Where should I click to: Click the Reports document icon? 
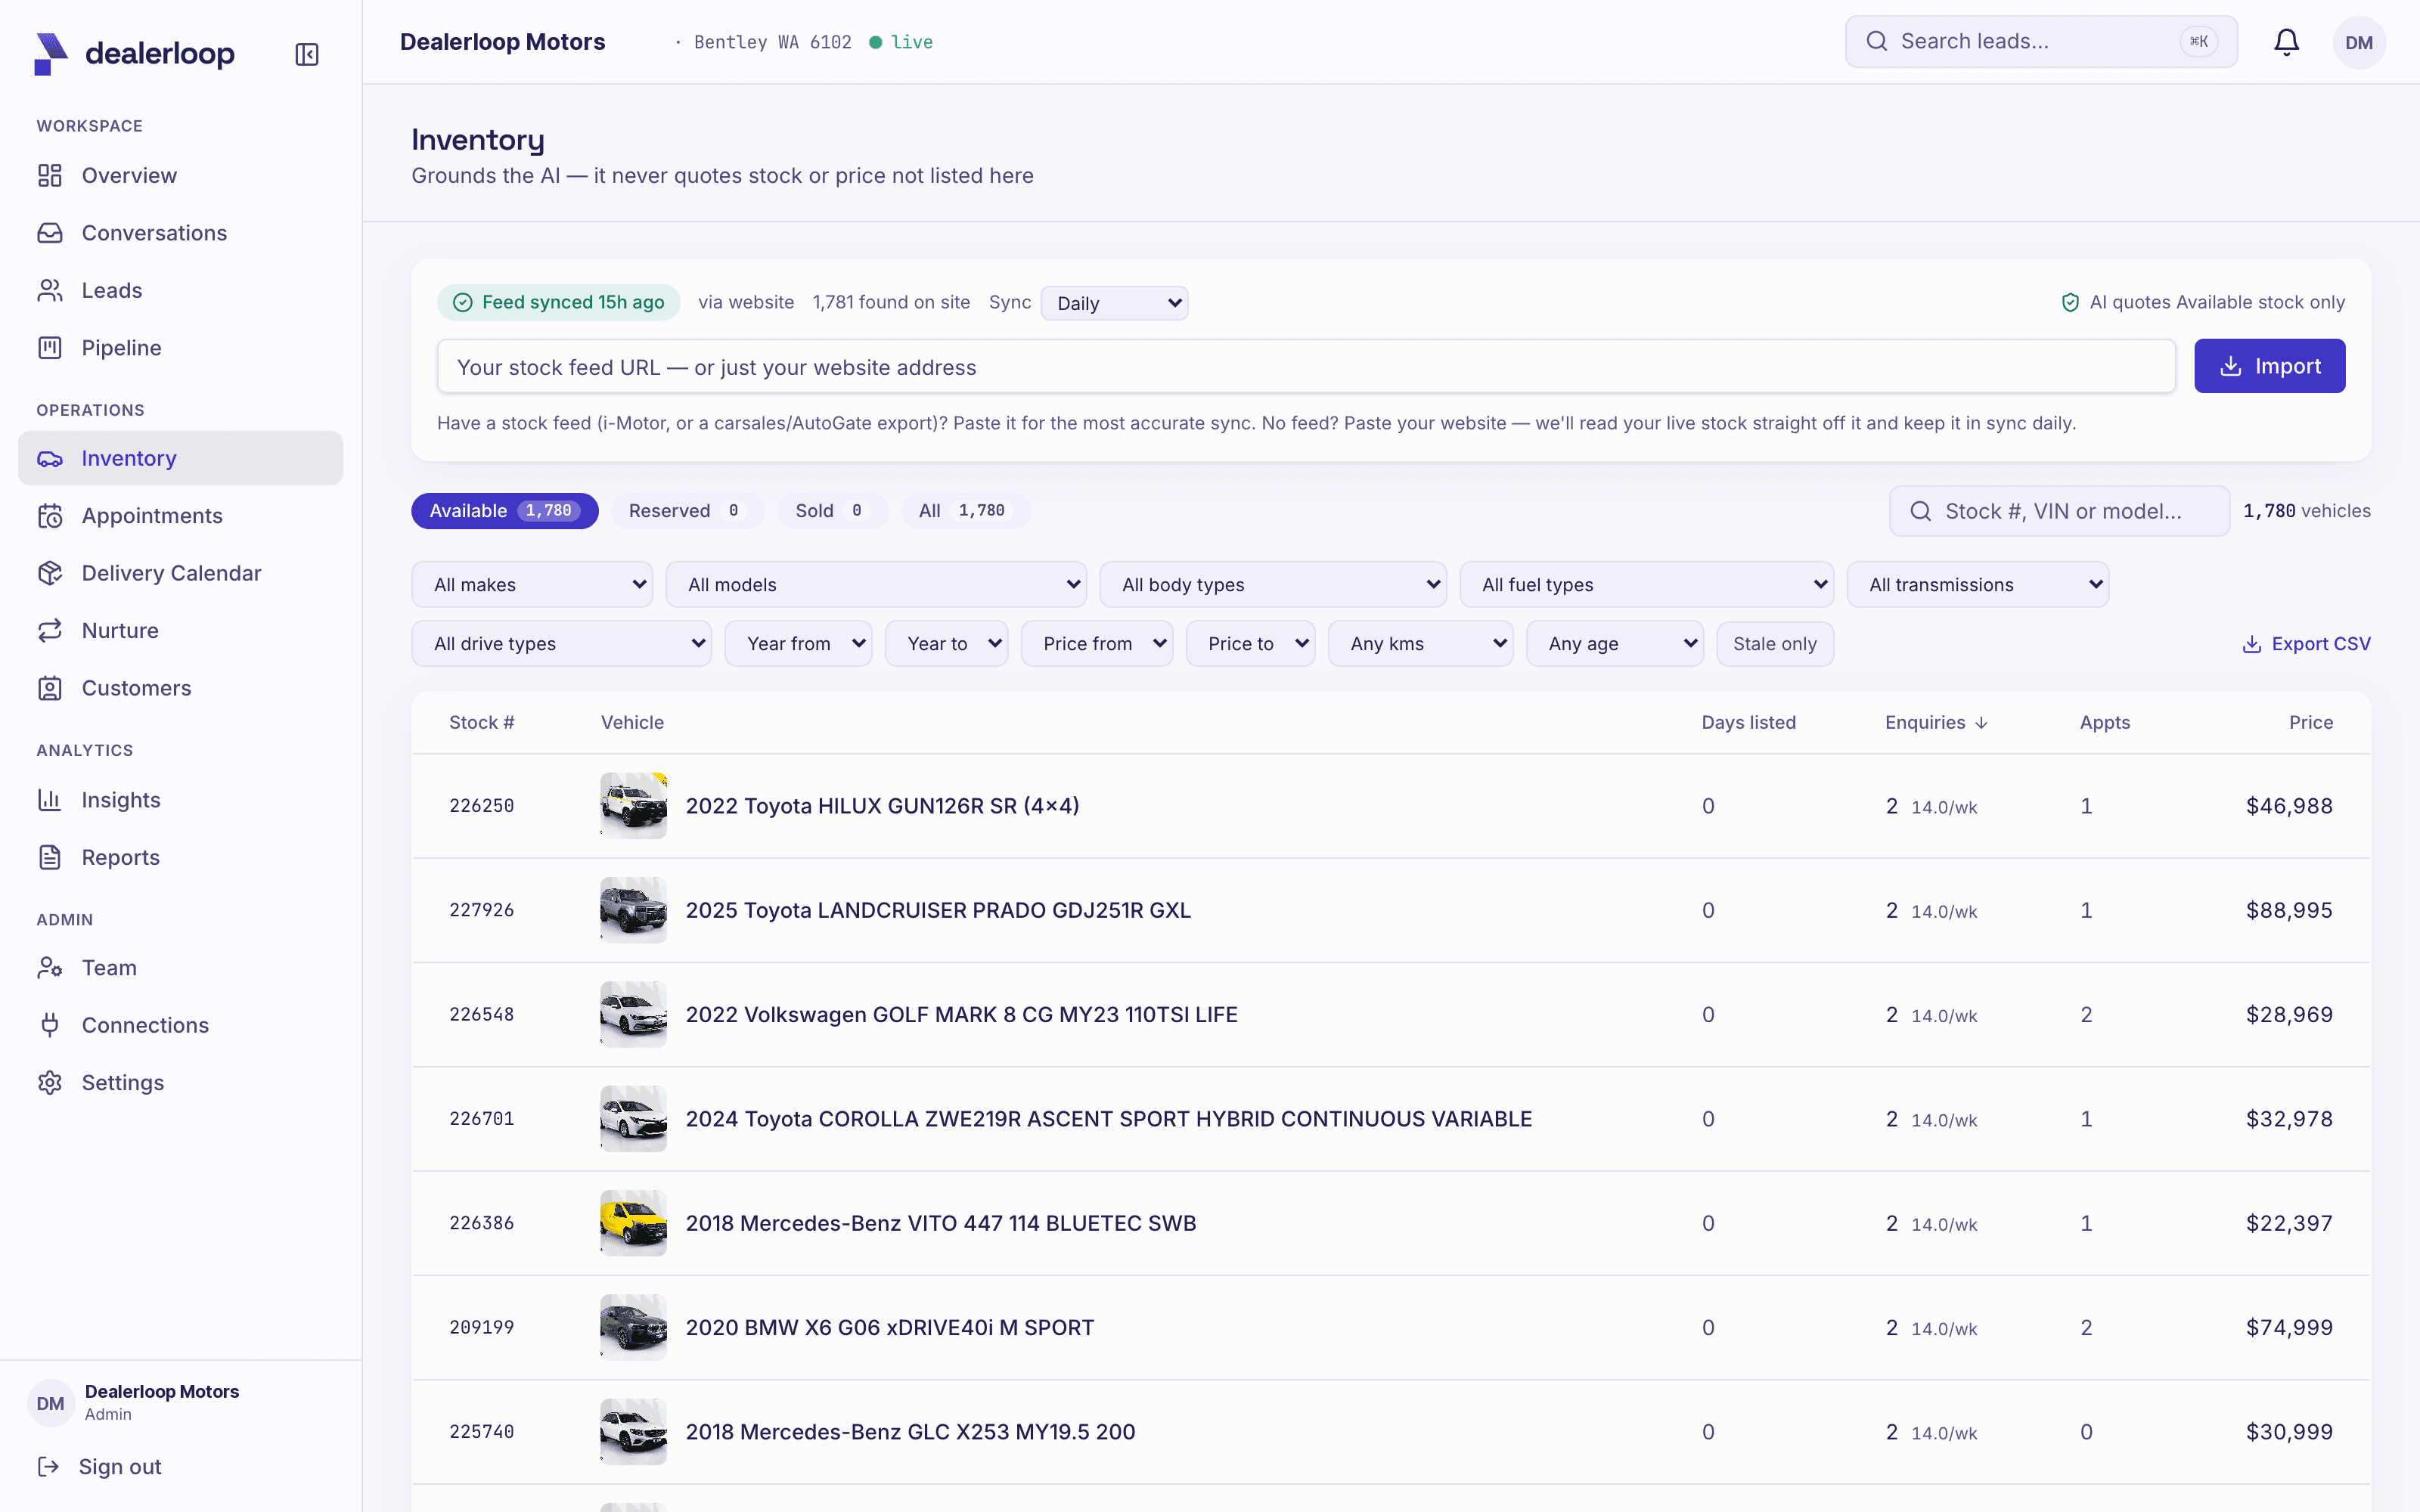point(50,857)
